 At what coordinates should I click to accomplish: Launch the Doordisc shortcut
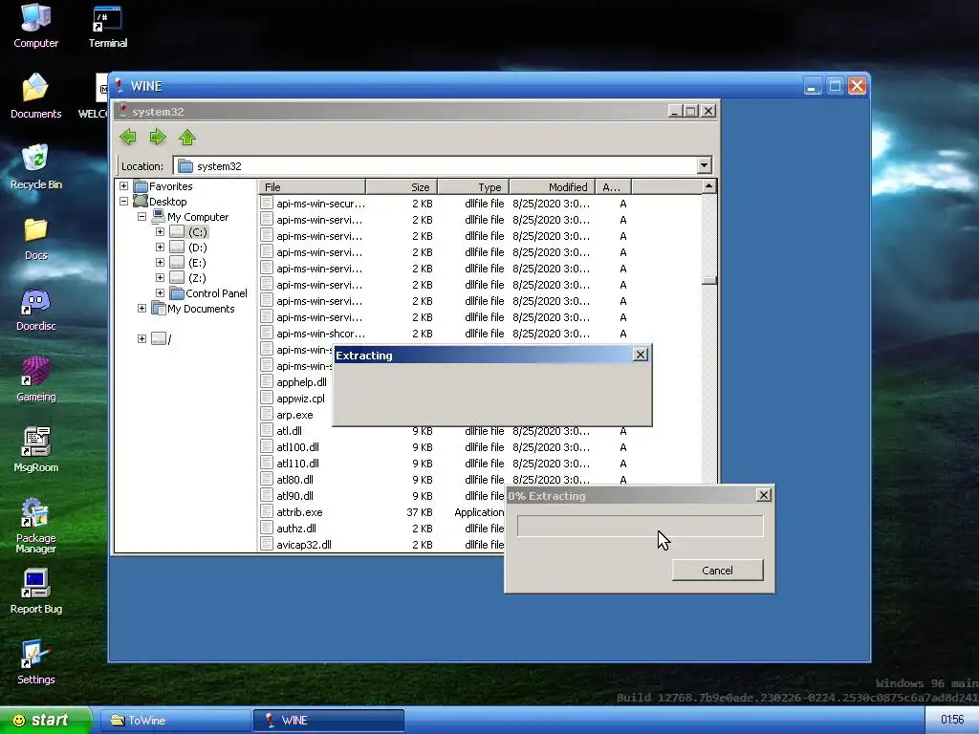click(35, 309)
